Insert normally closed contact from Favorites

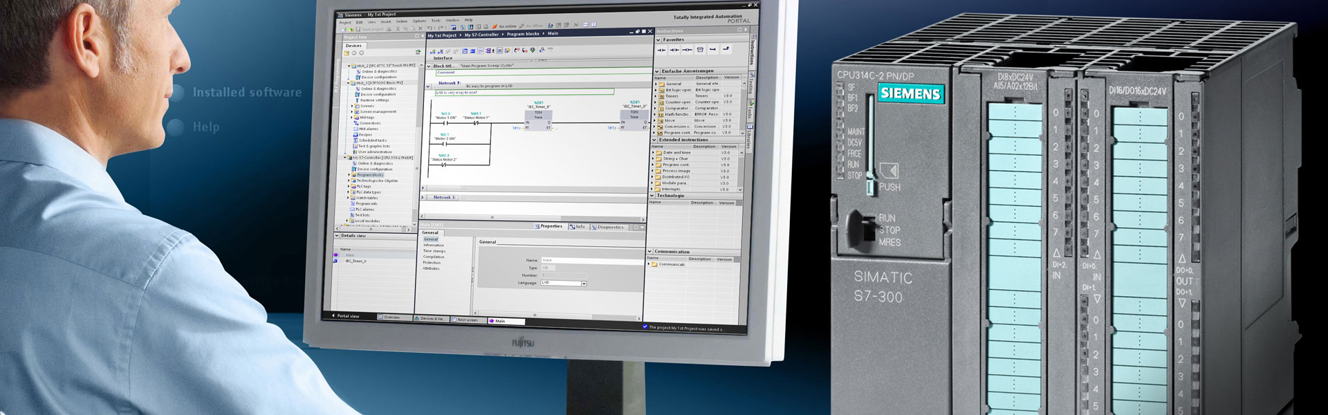point(674,50)
